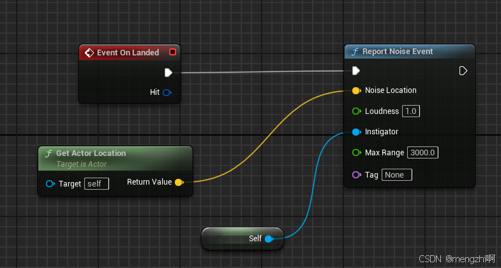This screenshot has height=268, width=501.
Task: Edit the Max Range value field 3000.0
Action: pos(422,152)
